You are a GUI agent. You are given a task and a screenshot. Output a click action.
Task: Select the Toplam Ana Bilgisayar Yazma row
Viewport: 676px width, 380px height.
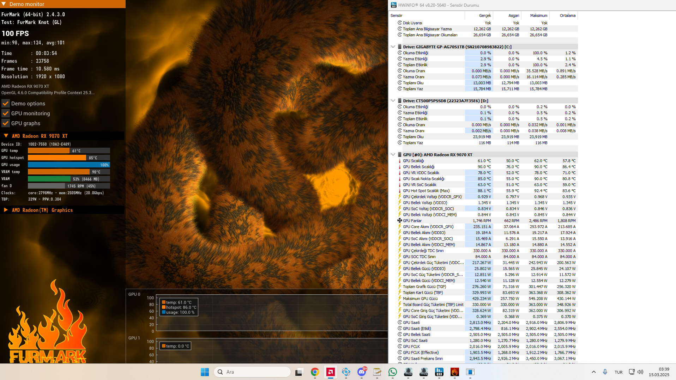pos(483,29)
